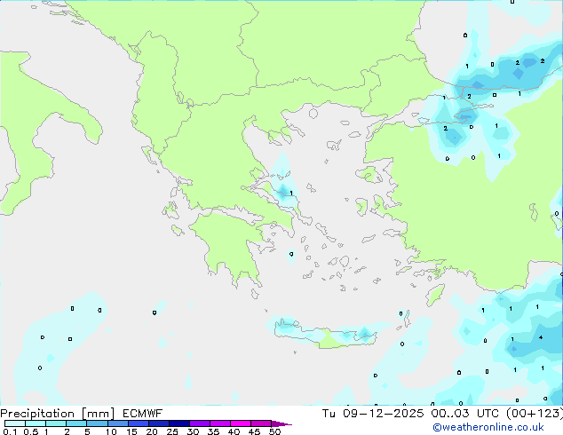The image size is (563, 435).
Task: Click the 'ECMWF' model label
Action: [143, 414]
